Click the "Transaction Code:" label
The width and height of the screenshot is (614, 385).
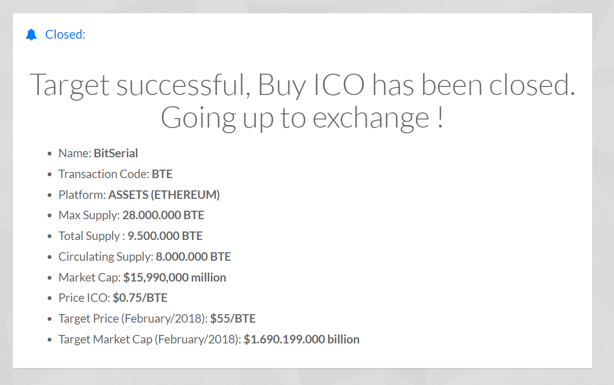pos(103,174)
